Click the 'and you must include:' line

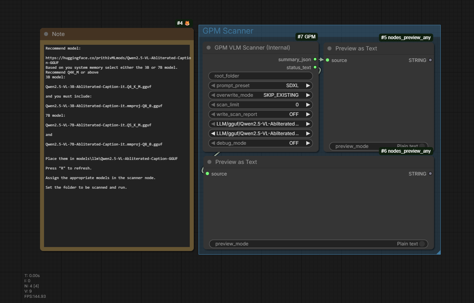[x=68, y=96]
